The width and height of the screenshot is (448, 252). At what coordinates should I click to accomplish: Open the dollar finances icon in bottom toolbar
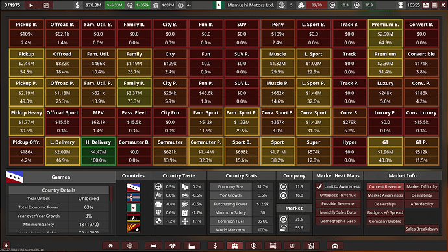pyautogui.click(x=215, y=246)
